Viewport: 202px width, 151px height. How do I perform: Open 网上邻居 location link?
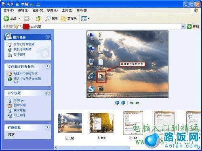[x=19, y=115]
